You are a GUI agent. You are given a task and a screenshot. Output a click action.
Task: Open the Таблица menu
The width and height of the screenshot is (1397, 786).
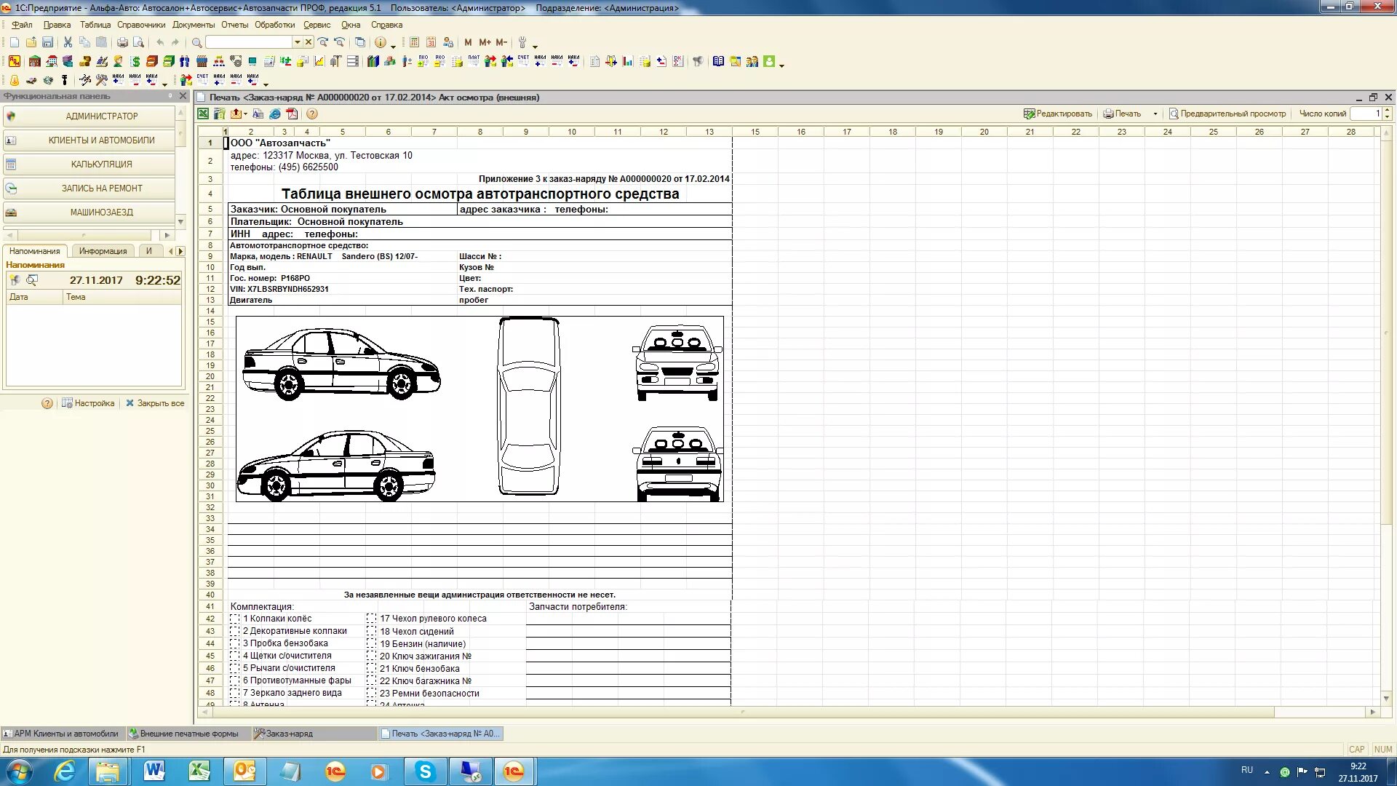click(95, 25)
